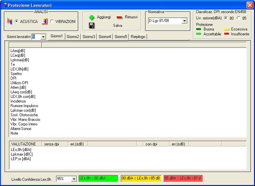Select the ACUSTICA radio button

(x=16, y=21)
